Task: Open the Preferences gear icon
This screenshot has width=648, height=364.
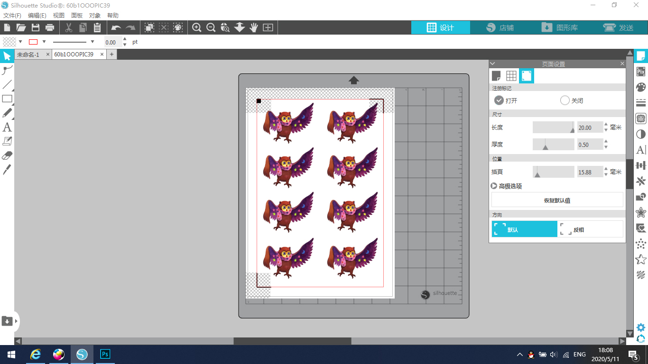Action: point(641,328)
